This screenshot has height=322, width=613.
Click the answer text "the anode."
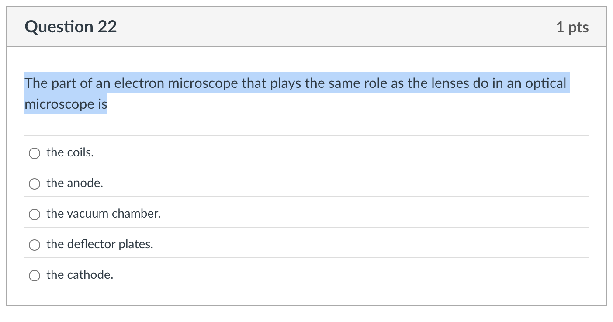point(75,183)
